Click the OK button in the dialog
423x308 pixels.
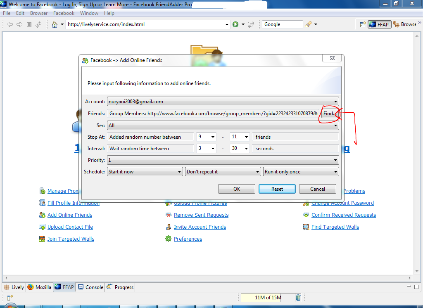(x=237, y=189)
